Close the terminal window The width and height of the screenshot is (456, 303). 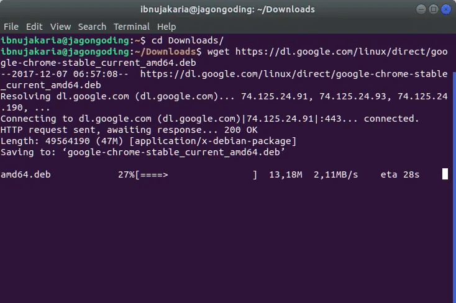(446, 9)
